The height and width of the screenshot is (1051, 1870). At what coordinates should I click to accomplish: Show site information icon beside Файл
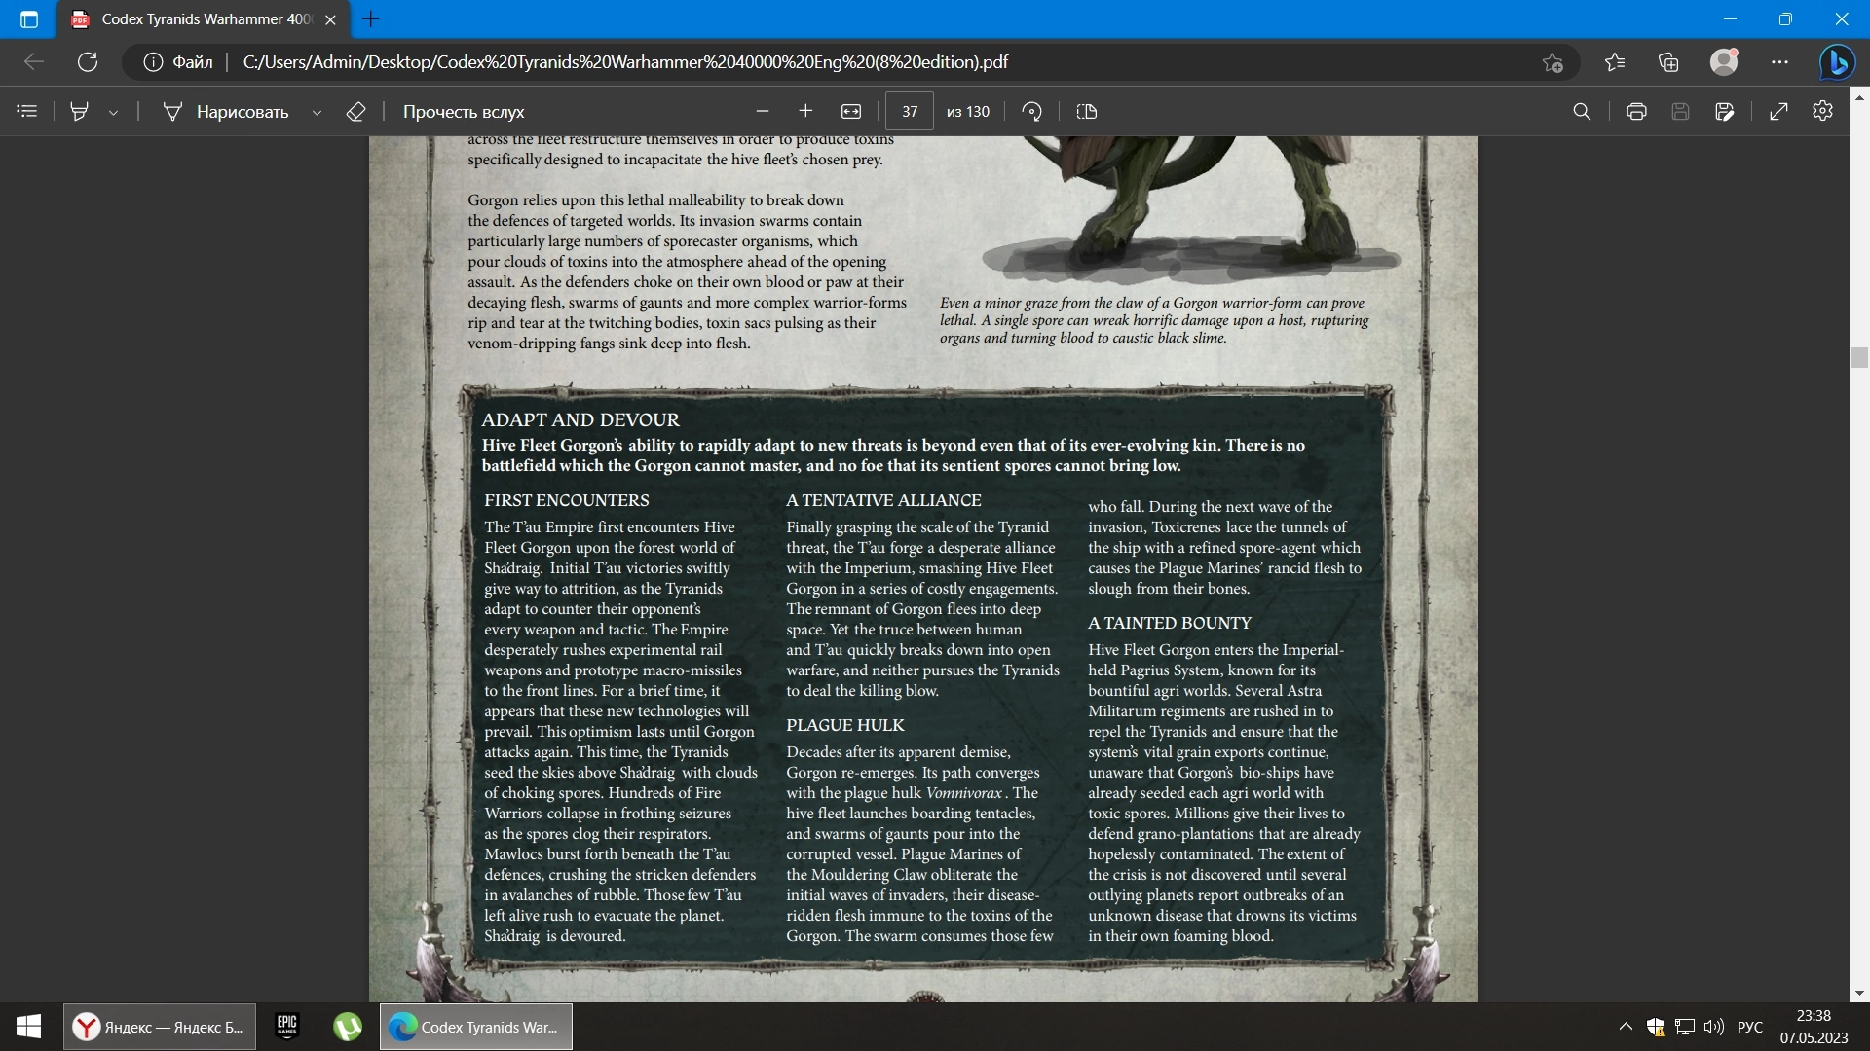point(153,62)
